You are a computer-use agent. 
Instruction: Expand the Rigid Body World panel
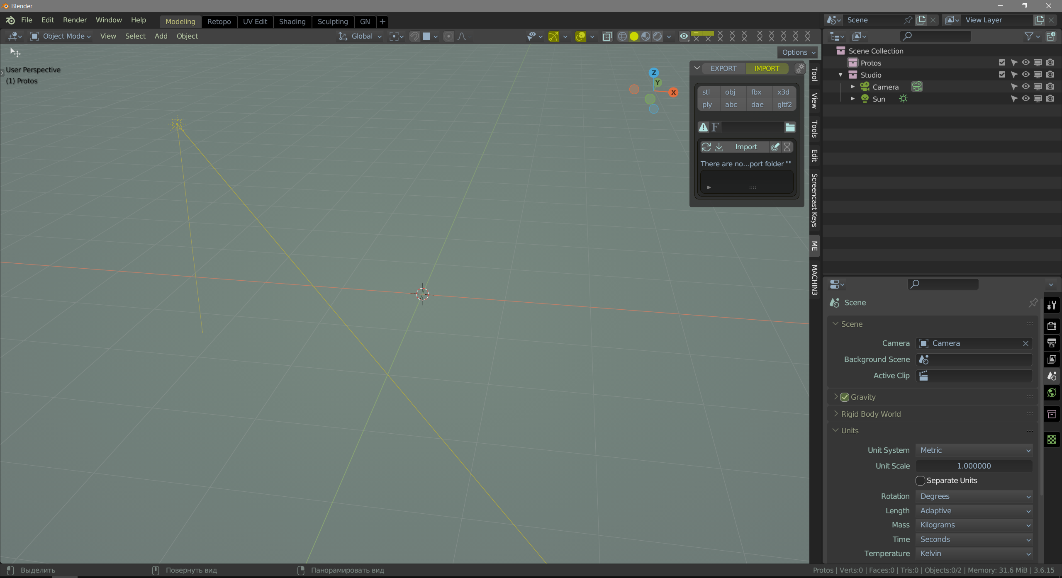pyautogui.click(x=870, y=414)
